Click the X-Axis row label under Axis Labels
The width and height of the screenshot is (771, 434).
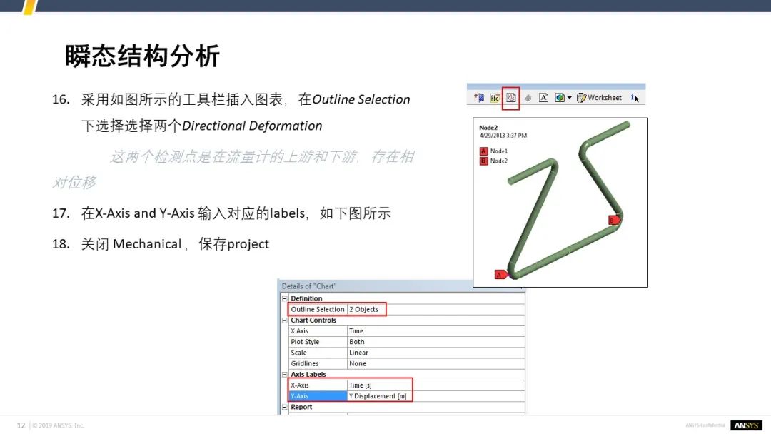318,385
